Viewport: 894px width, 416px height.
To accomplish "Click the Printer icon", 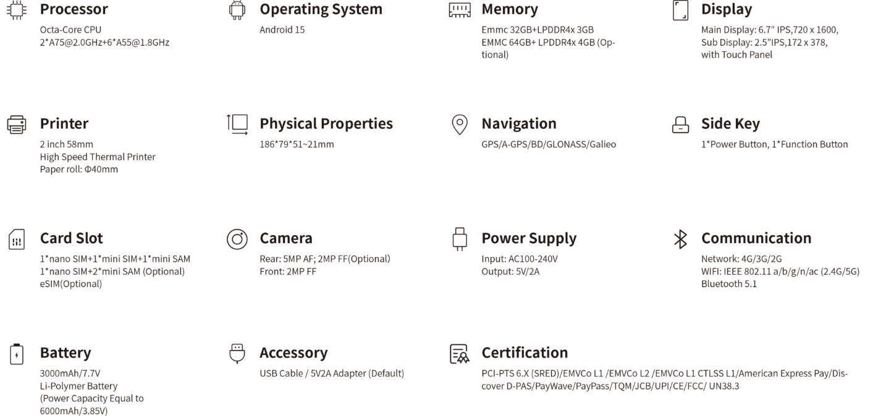I will [17, 124].
